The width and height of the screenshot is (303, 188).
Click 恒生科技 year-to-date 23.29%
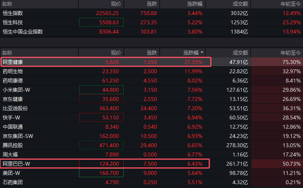291,22
